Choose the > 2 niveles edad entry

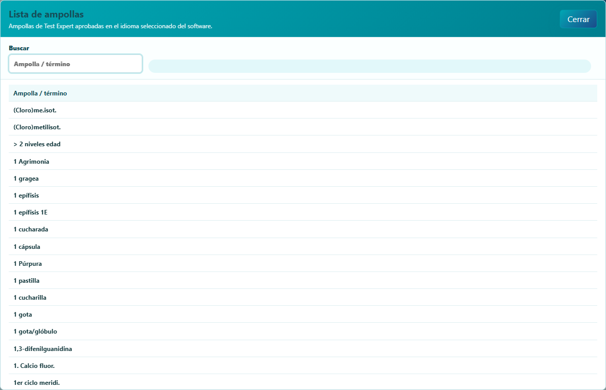point(302,144)
